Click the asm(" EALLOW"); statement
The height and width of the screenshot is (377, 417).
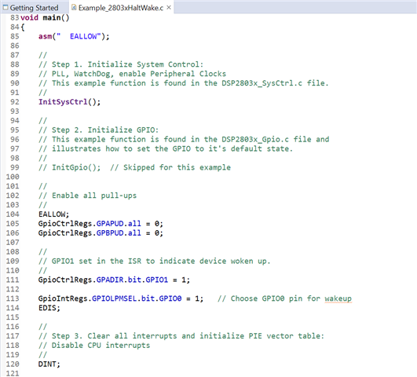(74, 36)
